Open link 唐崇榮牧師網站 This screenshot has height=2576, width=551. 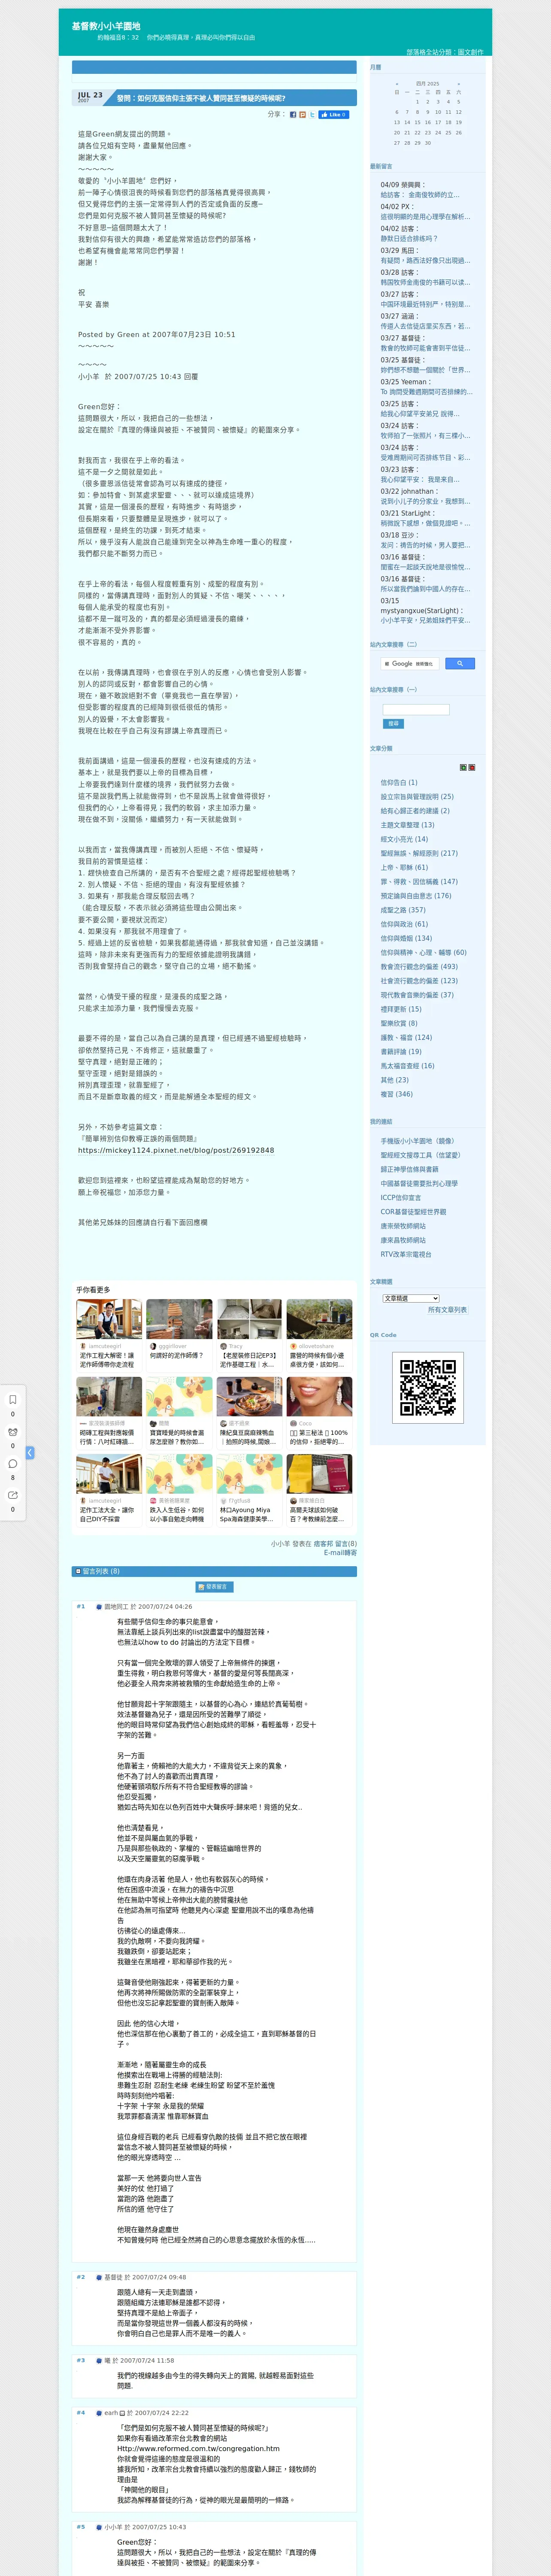[403, 1226]
